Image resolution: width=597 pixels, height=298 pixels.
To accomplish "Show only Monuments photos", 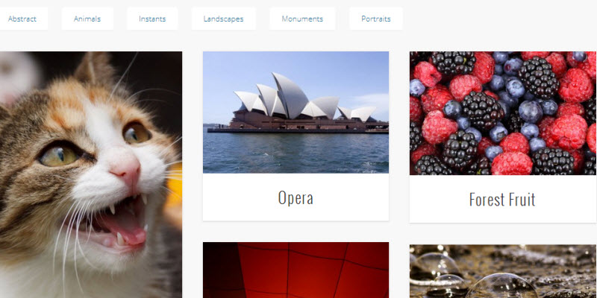I will 302,19.
